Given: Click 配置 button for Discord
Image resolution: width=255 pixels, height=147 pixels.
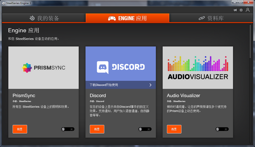Looking at the screenshot, I should coord(97,129).
